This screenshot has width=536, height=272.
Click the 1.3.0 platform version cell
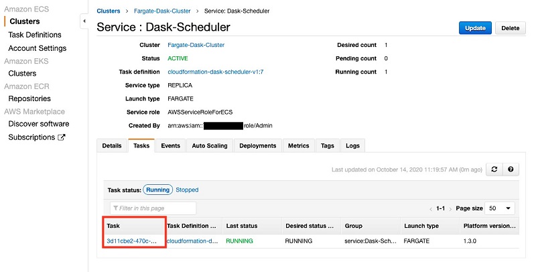pyautogui.click(x=470, y=241)
